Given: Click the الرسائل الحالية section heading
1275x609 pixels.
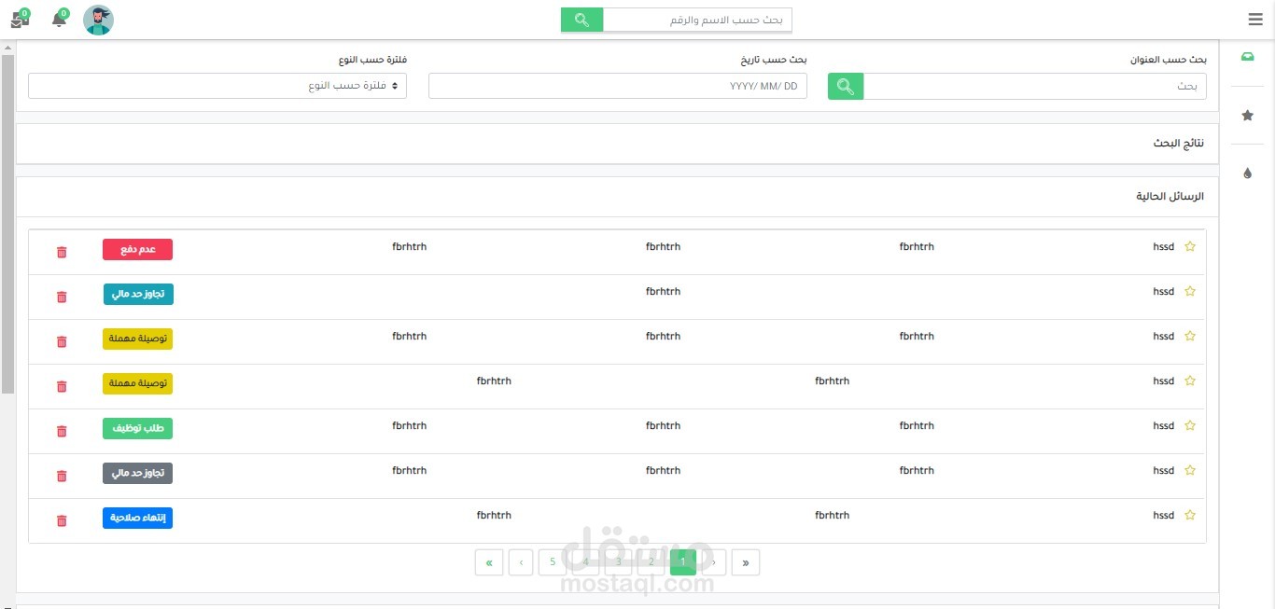Looking at the screenshot, I should pyautogui.click(x=1170, y=196).
